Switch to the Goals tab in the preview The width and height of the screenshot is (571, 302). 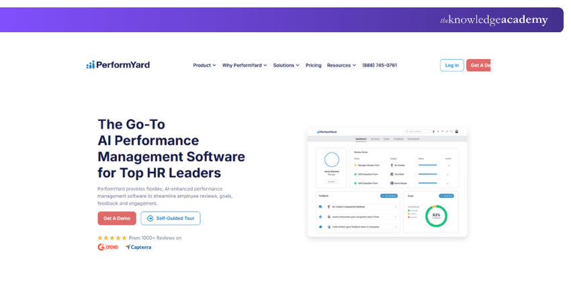pos(386,139)
